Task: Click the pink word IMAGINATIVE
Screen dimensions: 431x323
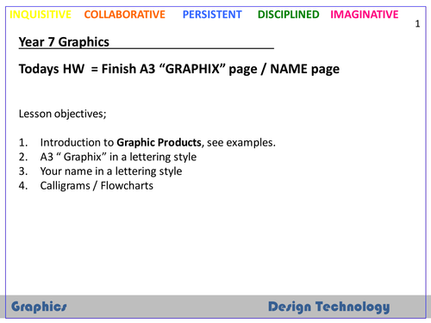Action: point(365,15)
